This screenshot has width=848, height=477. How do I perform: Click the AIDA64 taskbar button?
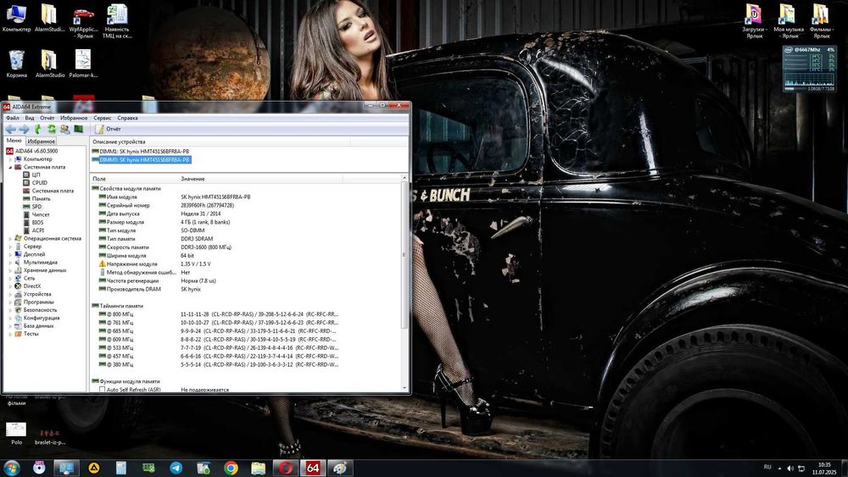[x=313, y=468]
